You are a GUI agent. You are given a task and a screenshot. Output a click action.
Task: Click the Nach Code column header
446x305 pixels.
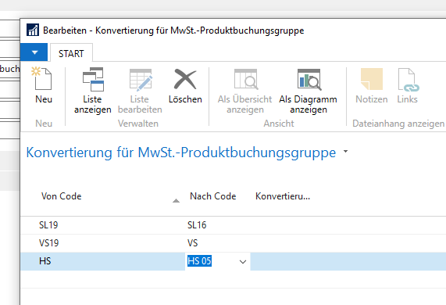pos(212,196)
